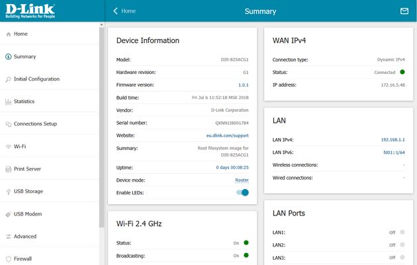Open the eu.dlink.com/support website link
The image size is (417, 265).
pos(228,135)
